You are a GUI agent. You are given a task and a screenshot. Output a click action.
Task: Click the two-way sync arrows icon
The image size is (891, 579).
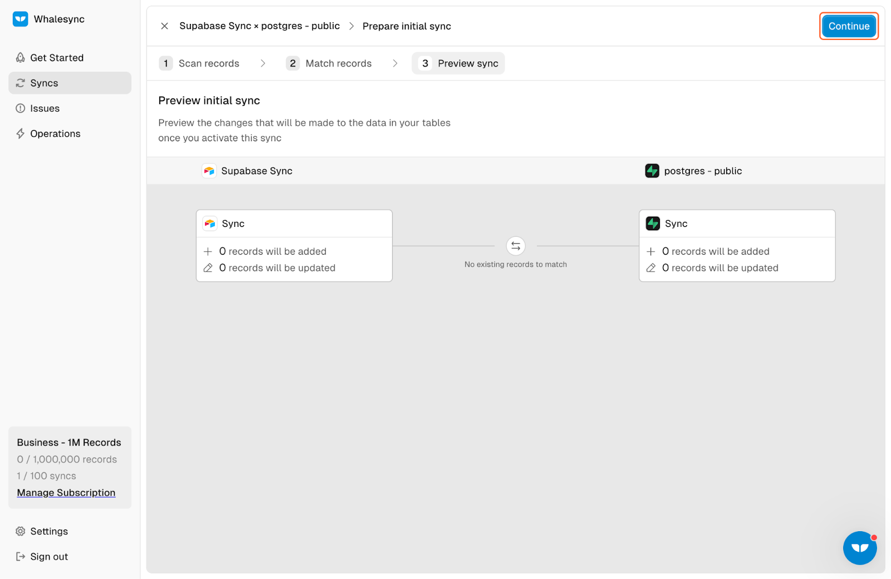tap(516, 246)
